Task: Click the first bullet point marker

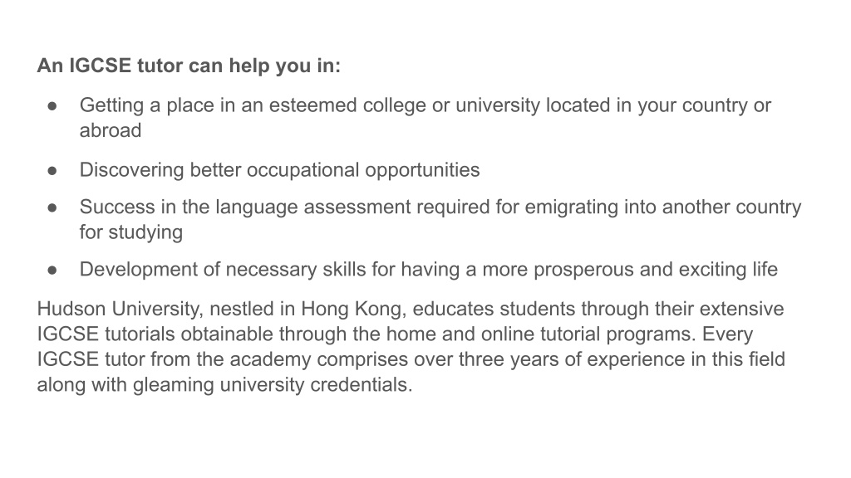Action: click(52, 106)
